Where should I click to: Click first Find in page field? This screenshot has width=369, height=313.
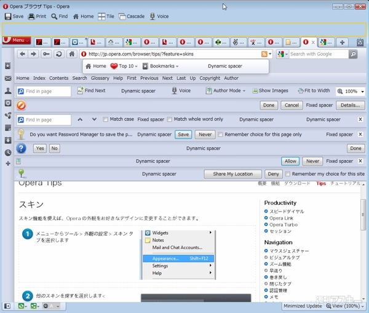[x=44, y=91]
